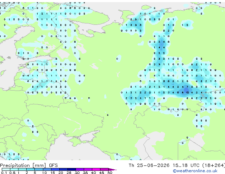Click the 0.5 to 1 mm legend swatch
This screenshot has height=174, width=225.
14,169
